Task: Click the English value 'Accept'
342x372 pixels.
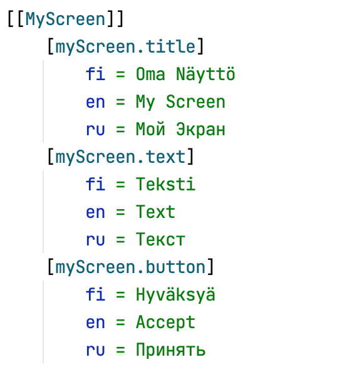Action: click(165, 323)
